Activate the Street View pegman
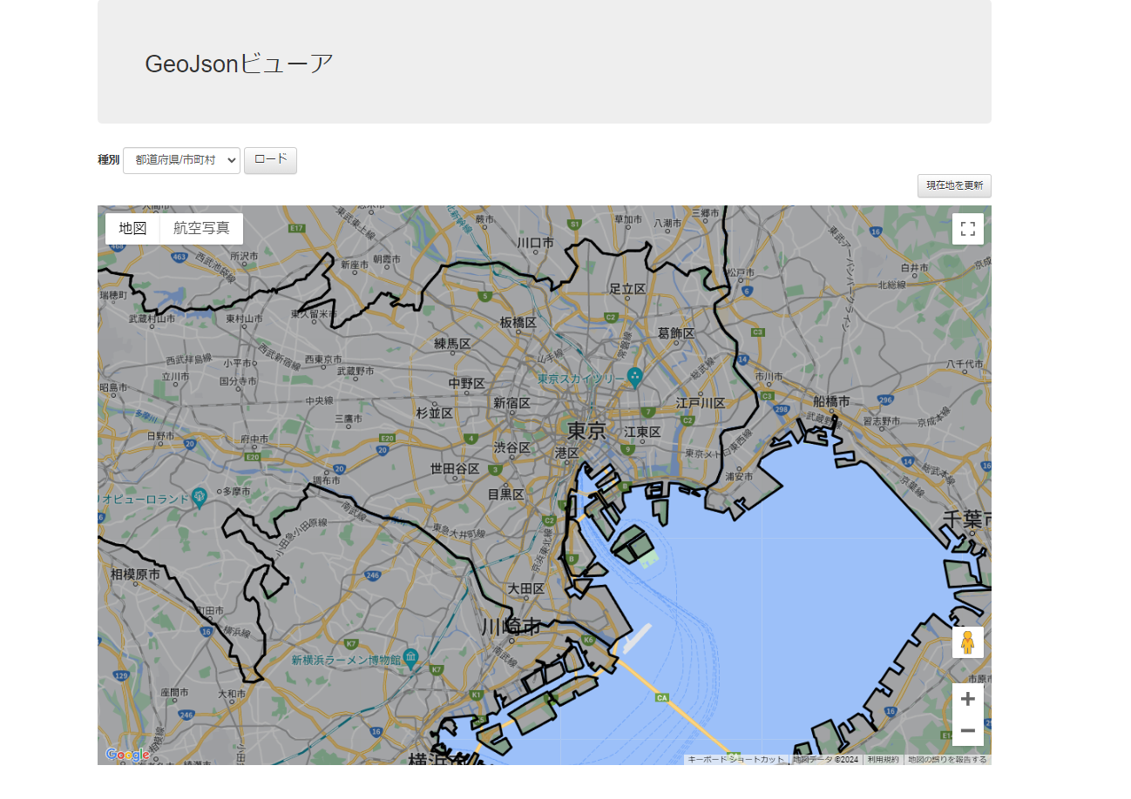The height and width of the screenshot is (799, 1131). point(967,642)
